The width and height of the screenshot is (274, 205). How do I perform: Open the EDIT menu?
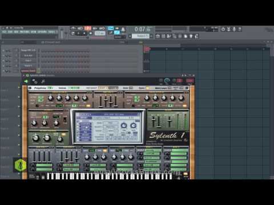(10, 32)
